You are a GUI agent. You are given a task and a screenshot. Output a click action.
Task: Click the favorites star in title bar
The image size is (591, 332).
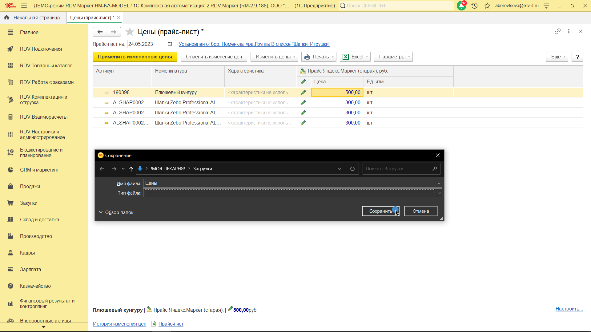(x=487, y=6)
